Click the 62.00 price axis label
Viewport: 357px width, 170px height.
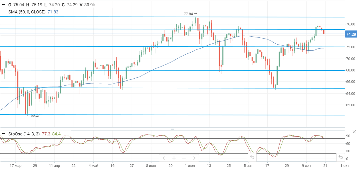(x=350, y=105)
